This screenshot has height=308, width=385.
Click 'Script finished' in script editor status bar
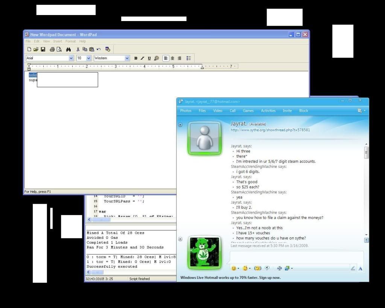pyautogui.click(x=139, y=279)
